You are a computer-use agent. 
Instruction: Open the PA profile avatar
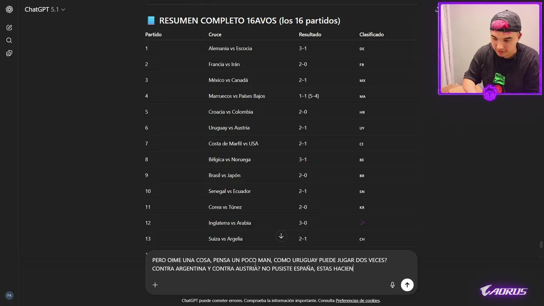point(9,295)
